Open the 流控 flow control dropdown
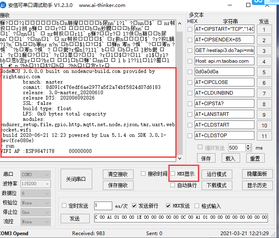279x238 pixels. (x=36, y=222)
